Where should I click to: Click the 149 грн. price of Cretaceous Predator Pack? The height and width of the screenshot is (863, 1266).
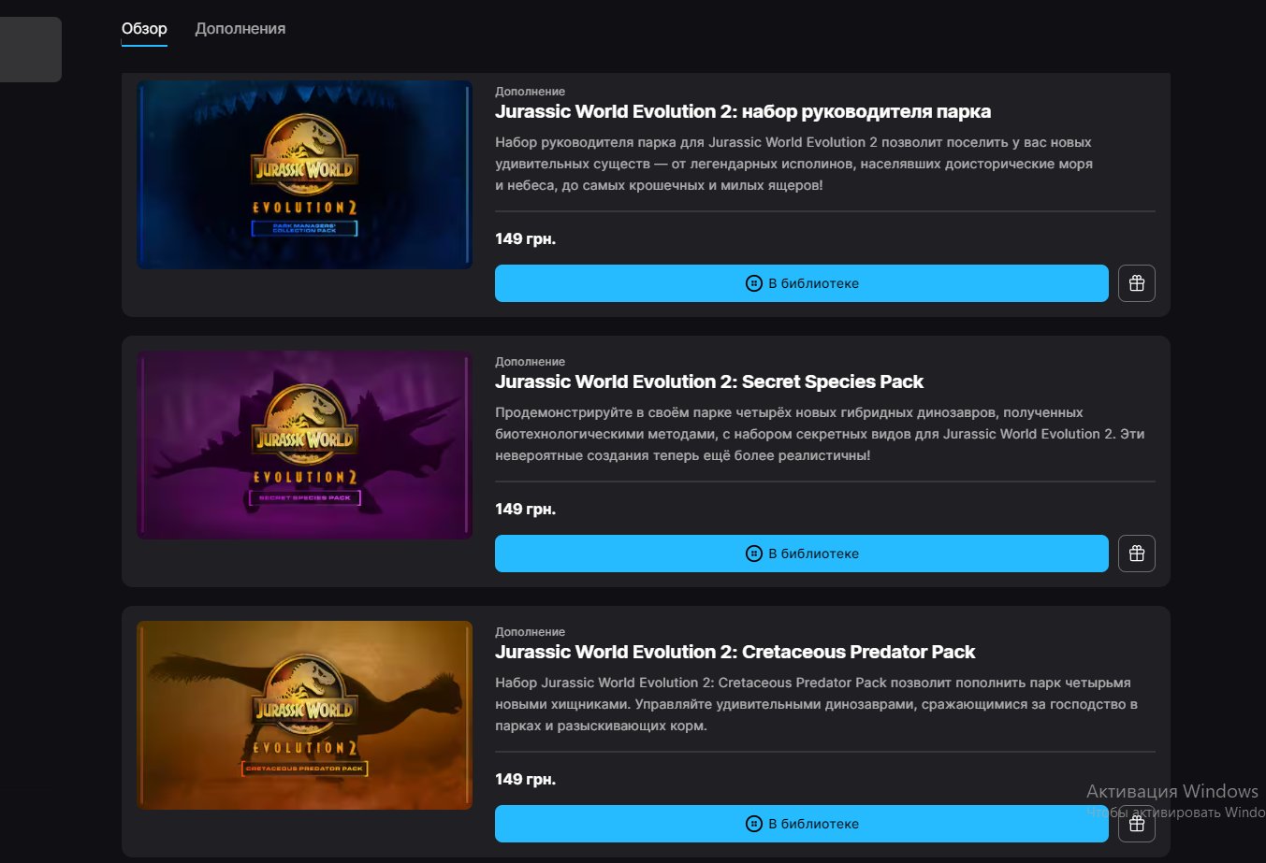(x=526, y=779)
